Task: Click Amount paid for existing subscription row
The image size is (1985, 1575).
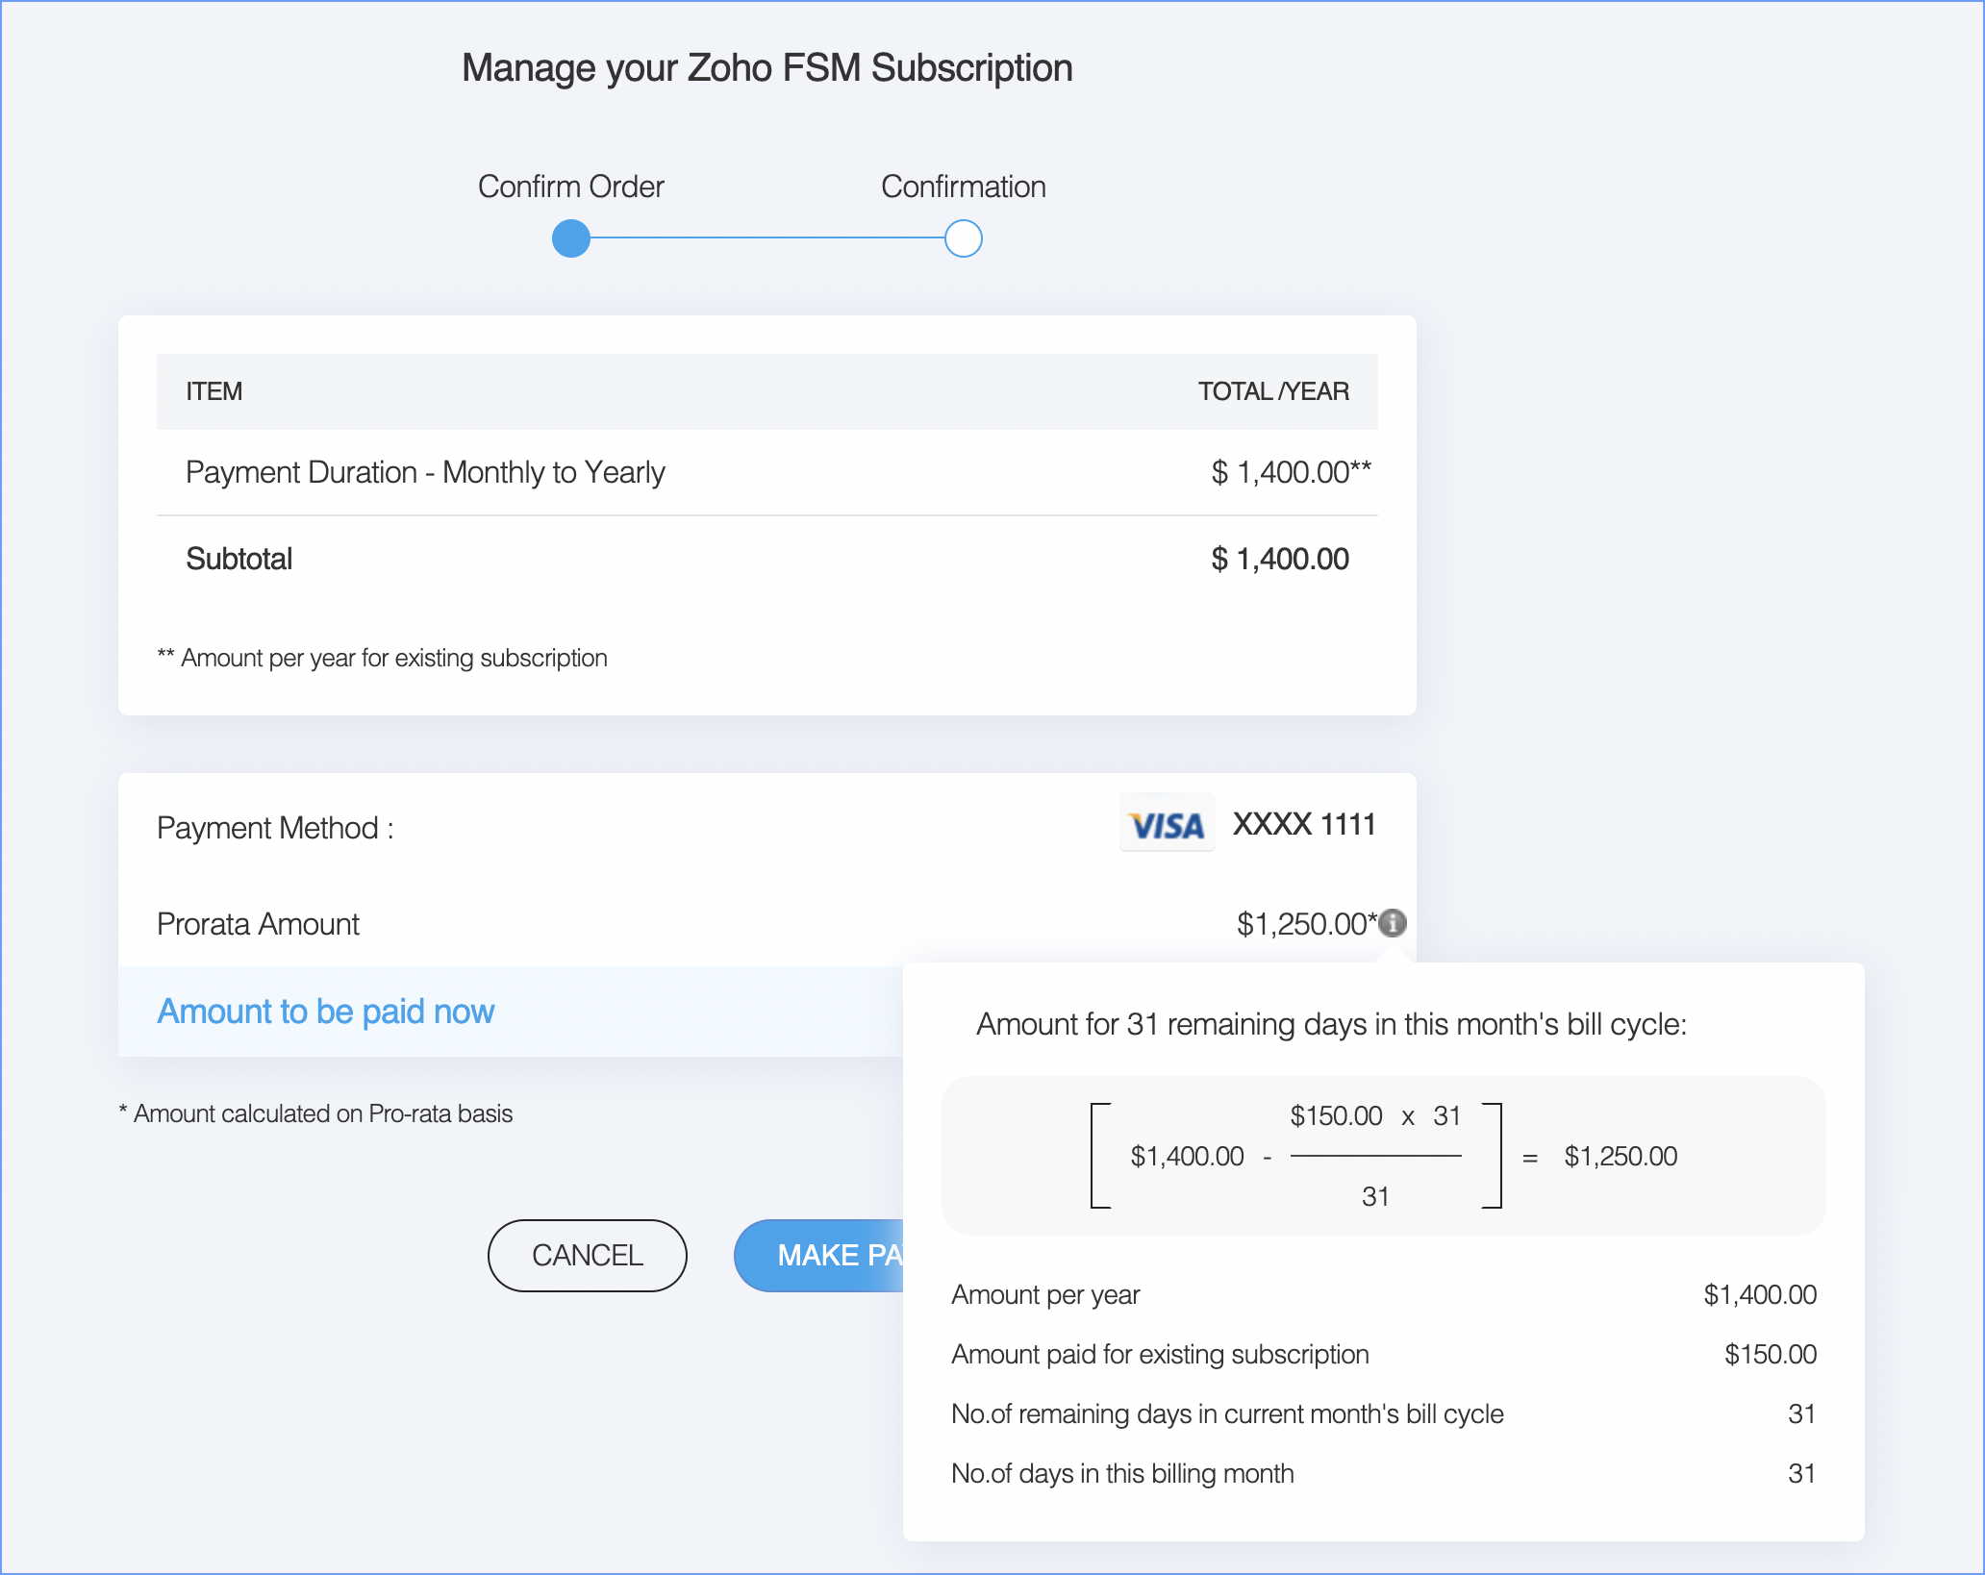Action: click(x=1160, y=1354)
